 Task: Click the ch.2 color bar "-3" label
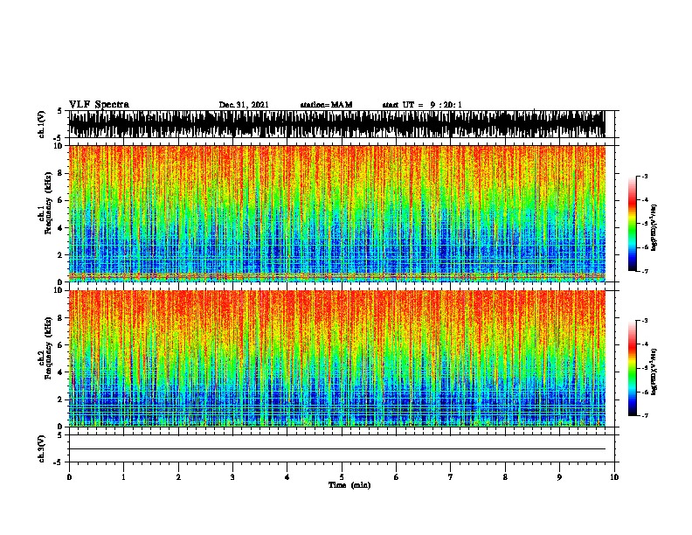click(645, 321)
